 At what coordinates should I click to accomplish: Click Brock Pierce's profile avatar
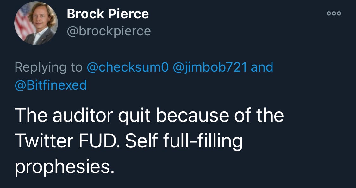[36, 23]
